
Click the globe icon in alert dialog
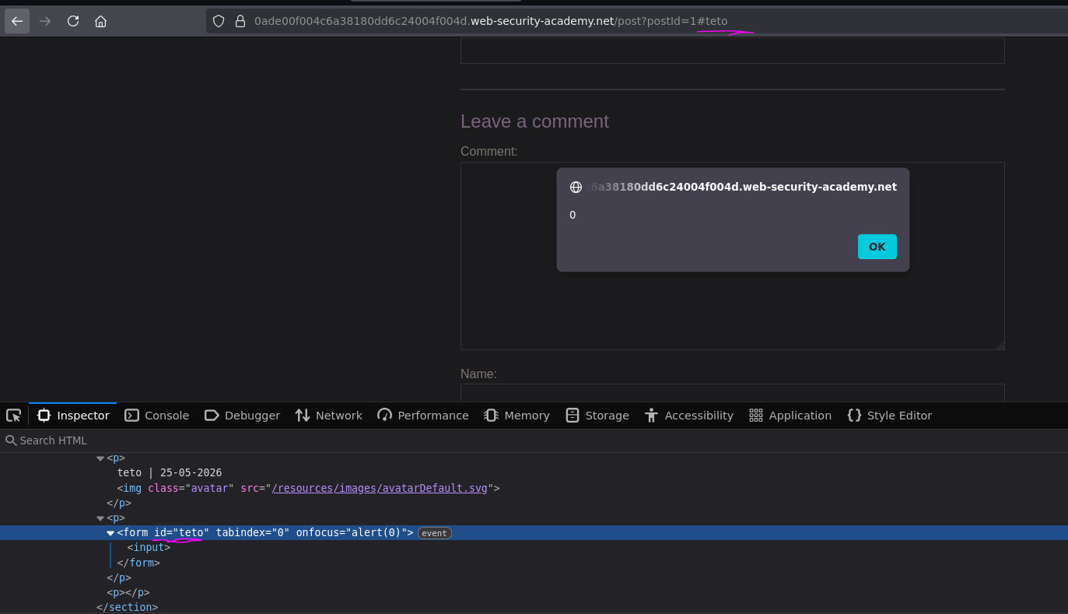tap(576, 187)
